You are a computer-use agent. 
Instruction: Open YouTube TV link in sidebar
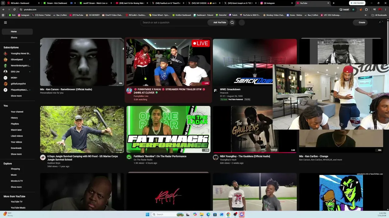pos(17,202)
